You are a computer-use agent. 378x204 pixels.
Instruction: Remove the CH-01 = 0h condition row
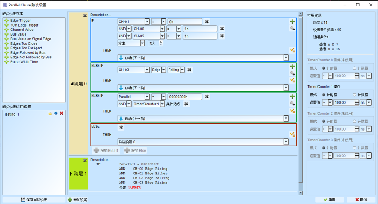tap(207, 21)
